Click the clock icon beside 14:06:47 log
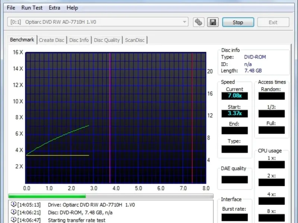Screen dimensions: 298x223 coord(13,220)
